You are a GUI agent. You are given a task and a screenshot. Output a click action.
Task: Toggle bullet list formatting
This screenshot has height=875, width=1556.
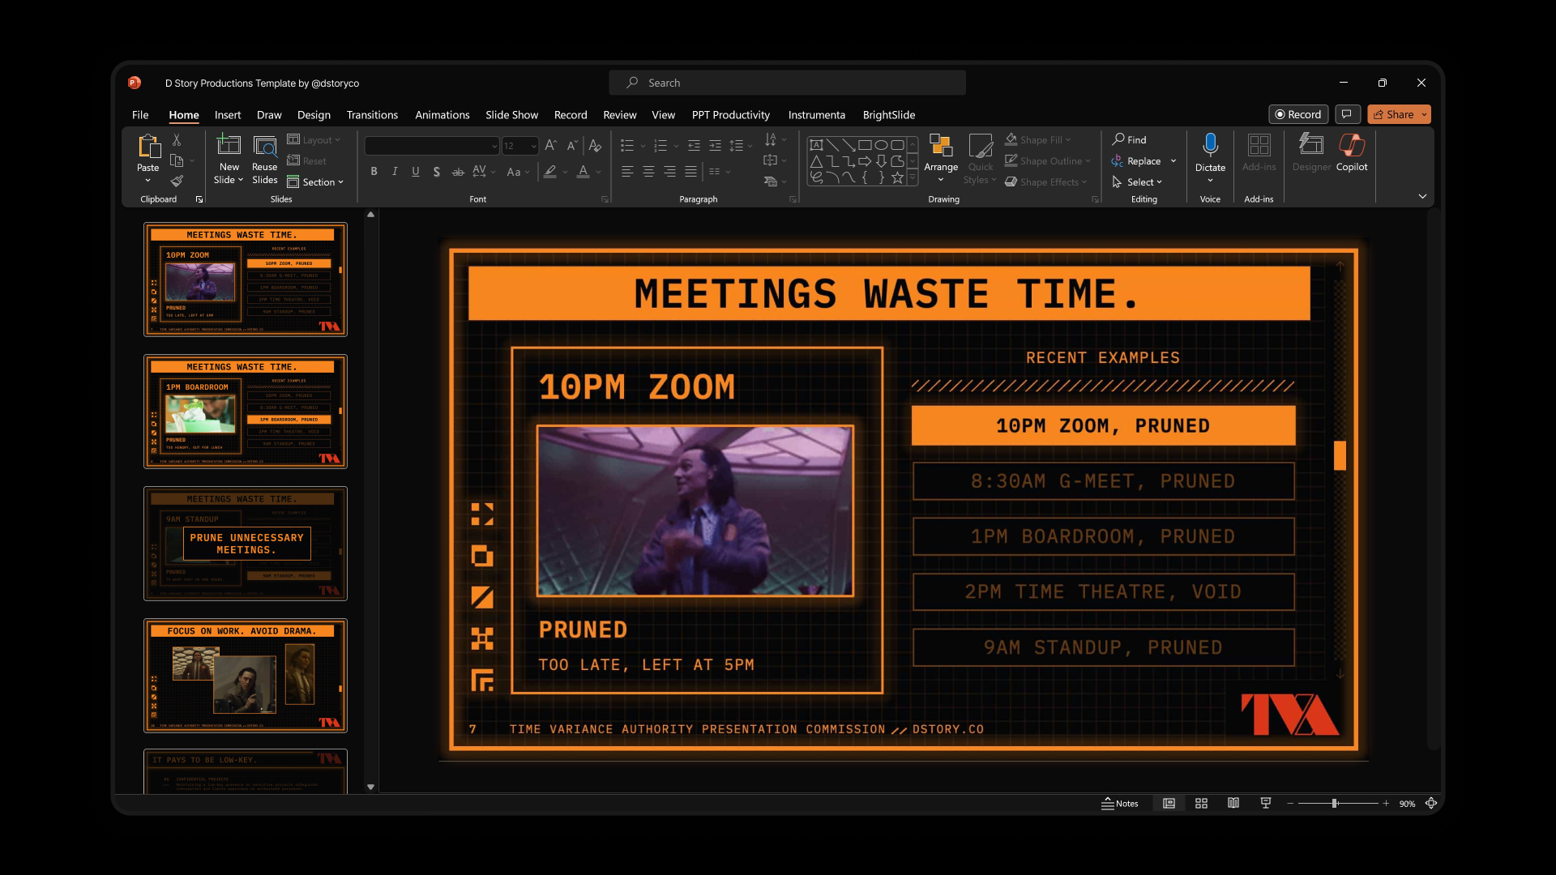pos(628,146)
